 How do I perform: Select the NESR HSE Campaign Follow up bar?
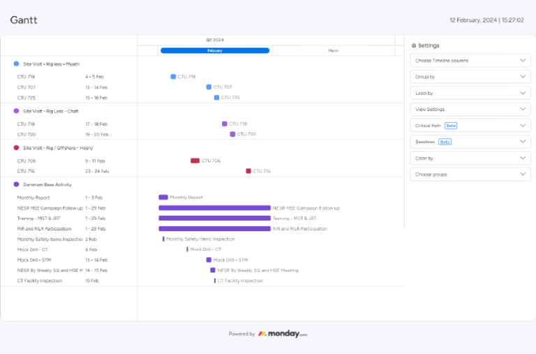click(215, 208)
